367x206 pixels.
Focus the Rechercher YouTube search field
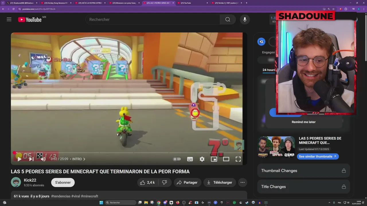coord(153,19)
